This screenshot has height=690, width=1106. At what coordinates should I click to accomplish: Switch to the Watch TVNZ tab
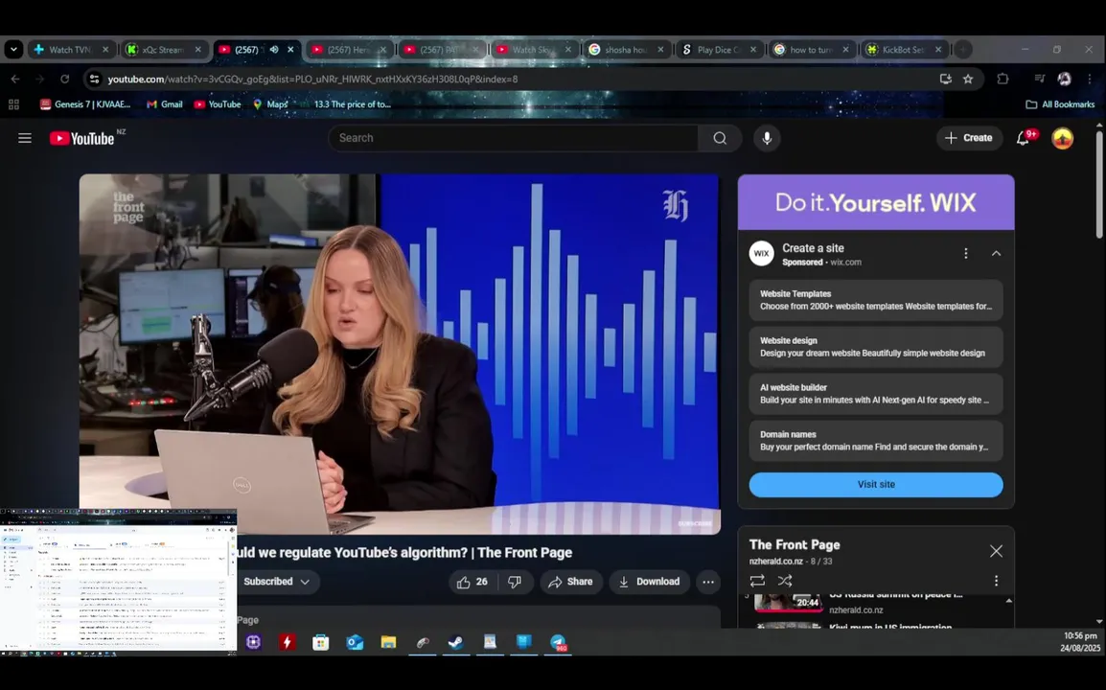pyautogui.click(x=71, y=50)
